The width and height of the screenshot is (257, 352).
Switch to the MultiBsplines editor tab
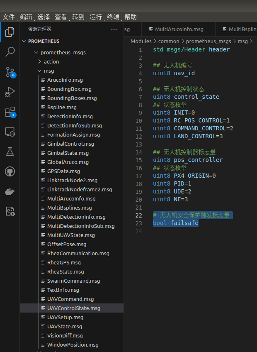click(x=236, y=29)
